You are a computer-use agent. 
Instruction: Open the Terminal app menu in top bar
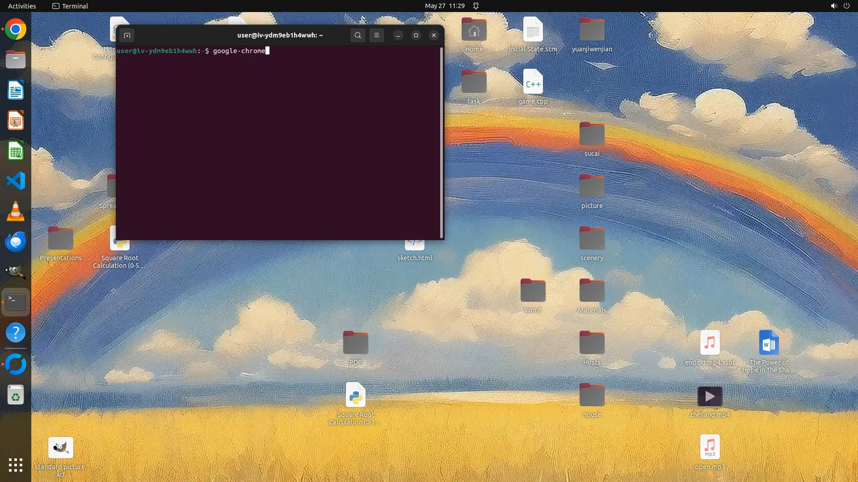(70, 6)
